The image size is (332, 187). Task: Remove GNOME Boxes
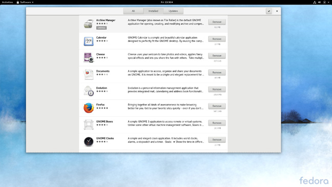(x=217, y=123)
